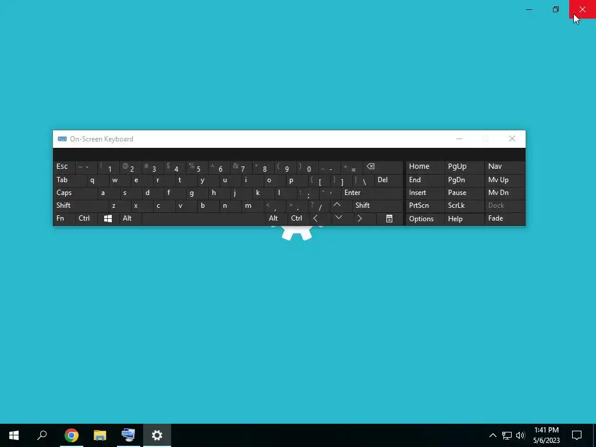596x447 pixels.
Task: Click the On-Screen Keyboard taskbar icon
Action: 129,435
